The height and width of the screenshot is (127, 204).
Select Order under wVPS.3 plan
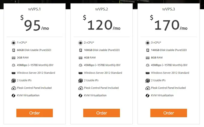168,113
